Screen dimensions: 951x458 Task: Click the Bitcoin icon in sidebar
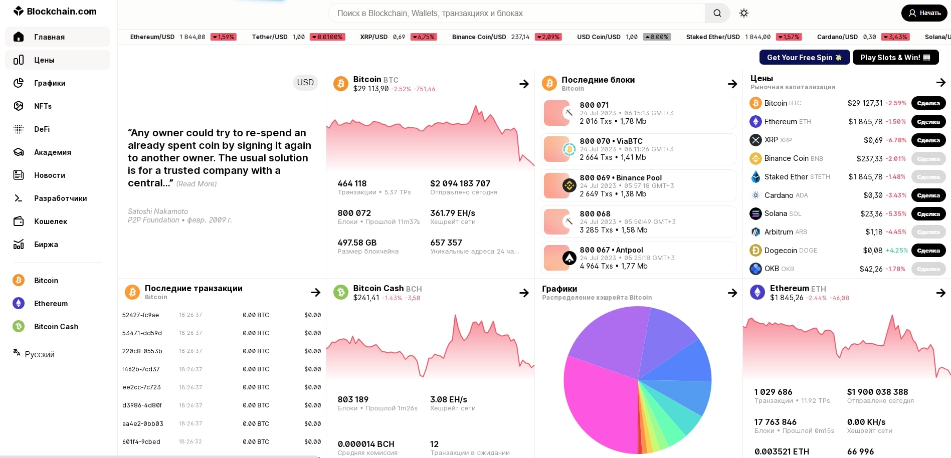point(19,280)
